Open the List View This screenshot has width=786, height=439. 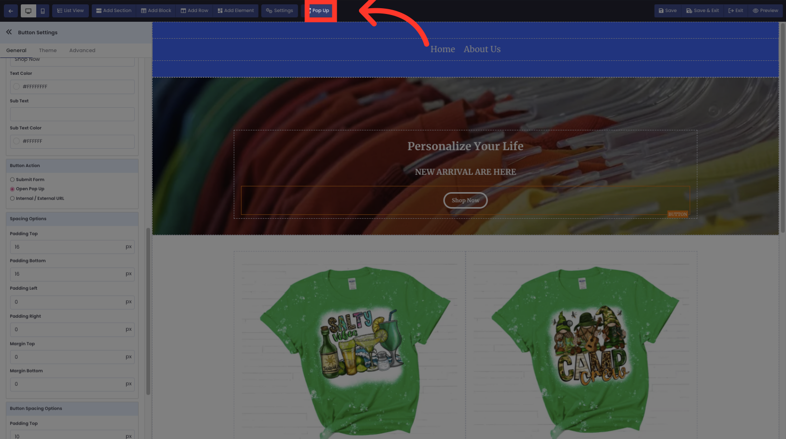(71, 11)
